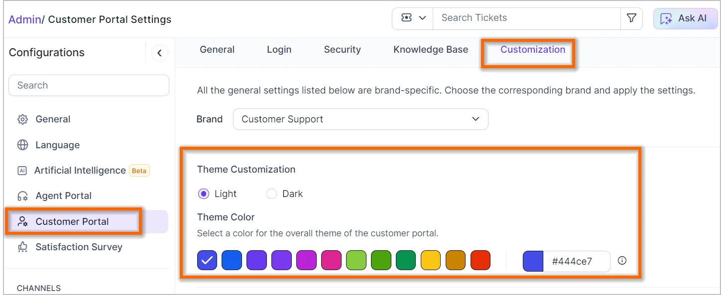Click the Admin breadcrumb link

tap(24, 20)
